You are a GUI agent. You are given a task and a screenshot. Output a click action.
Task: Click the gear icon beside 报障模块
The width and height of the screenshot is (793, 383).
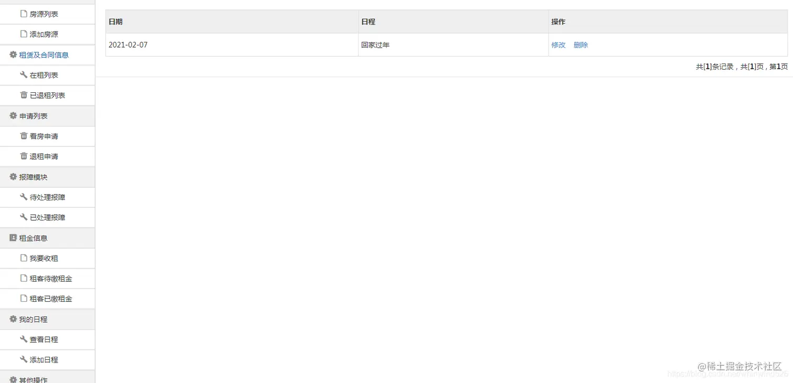(13, 177)
